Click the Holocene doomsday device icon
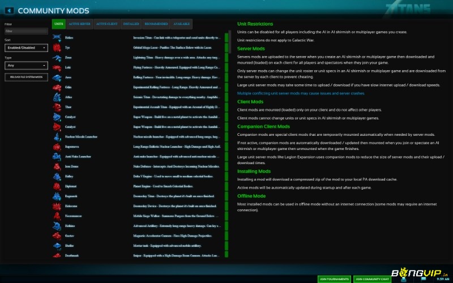The image size is (453, 283). point(57,206)
